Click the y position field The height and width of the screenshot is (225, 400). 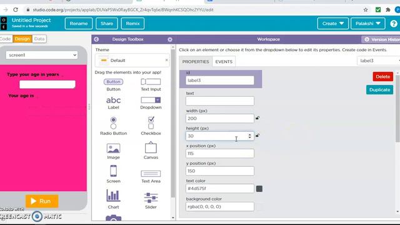tap(220, 171)
